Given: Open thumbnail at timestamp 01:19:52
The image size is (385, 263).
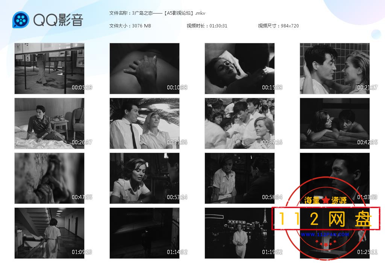Looking at the screenshot, I should (239, 233).
